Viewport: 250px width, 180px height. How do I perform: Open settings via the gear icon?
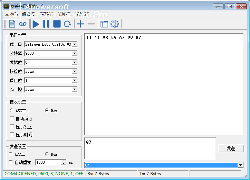tap(115, 24)
